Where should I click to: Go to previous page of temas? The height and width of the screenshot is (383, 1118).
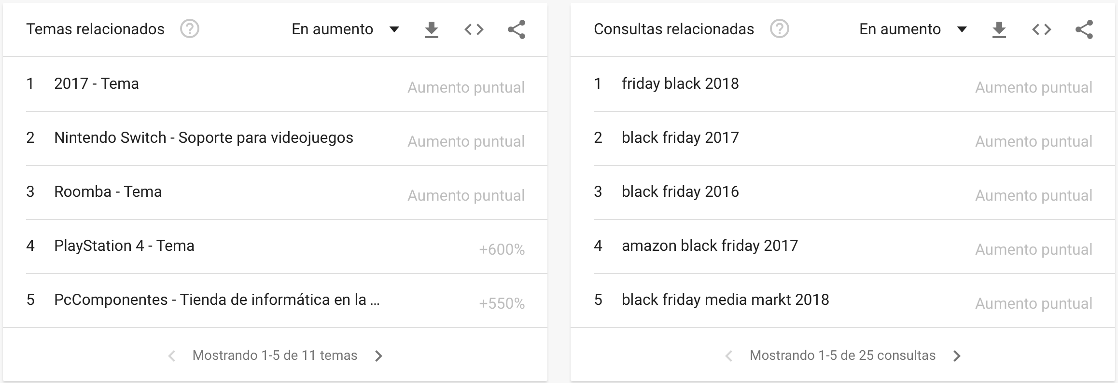coord(171,356)
